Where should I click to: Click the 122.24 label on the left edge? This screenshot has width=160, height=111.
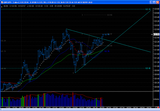click(x=3, y=41)
